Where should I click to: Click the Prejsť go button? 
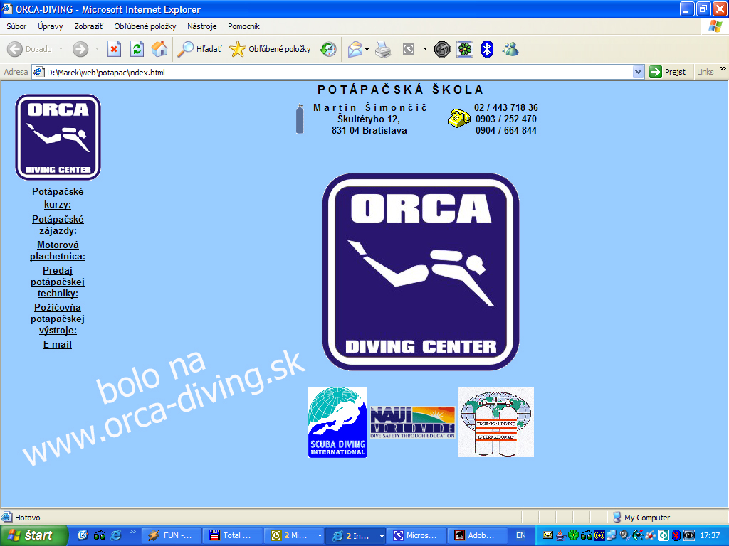click(668, 72)
